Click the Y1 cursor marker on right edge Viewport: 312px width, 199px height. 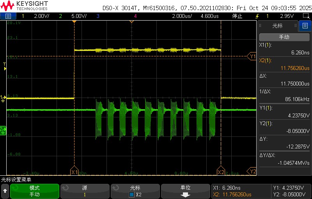point(252,56)
